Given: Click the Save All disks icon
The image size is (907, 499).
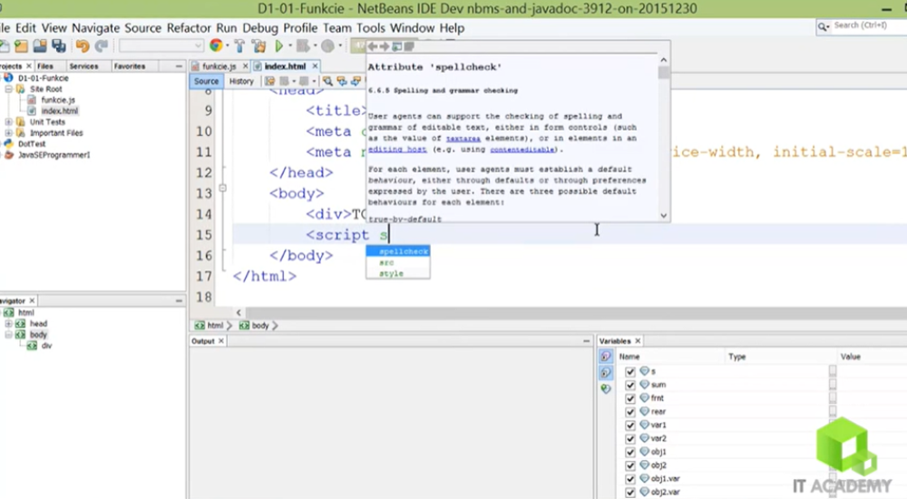Looking at the screenshot, I should (x=59, y=45).
